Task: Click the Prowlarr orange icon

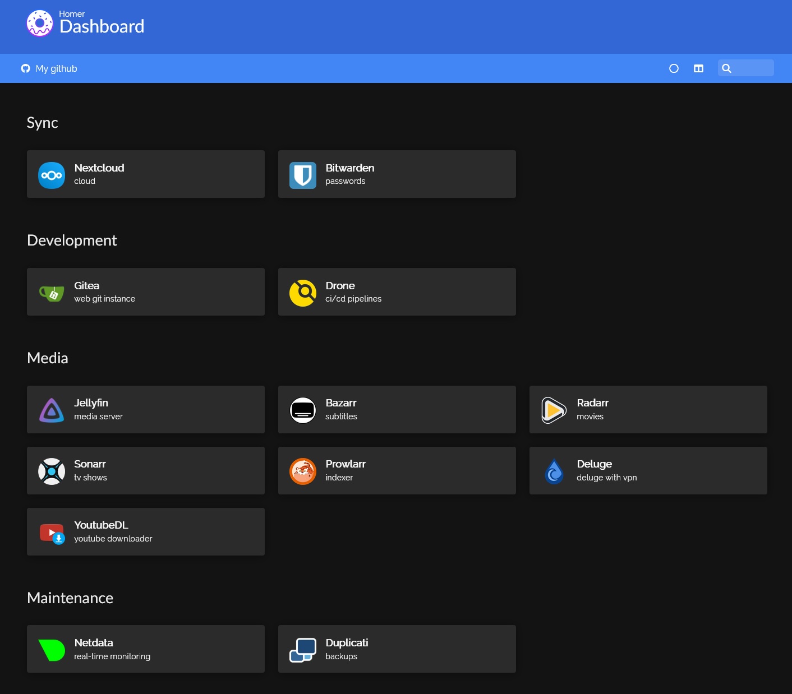Action: (x=303, y=471)
